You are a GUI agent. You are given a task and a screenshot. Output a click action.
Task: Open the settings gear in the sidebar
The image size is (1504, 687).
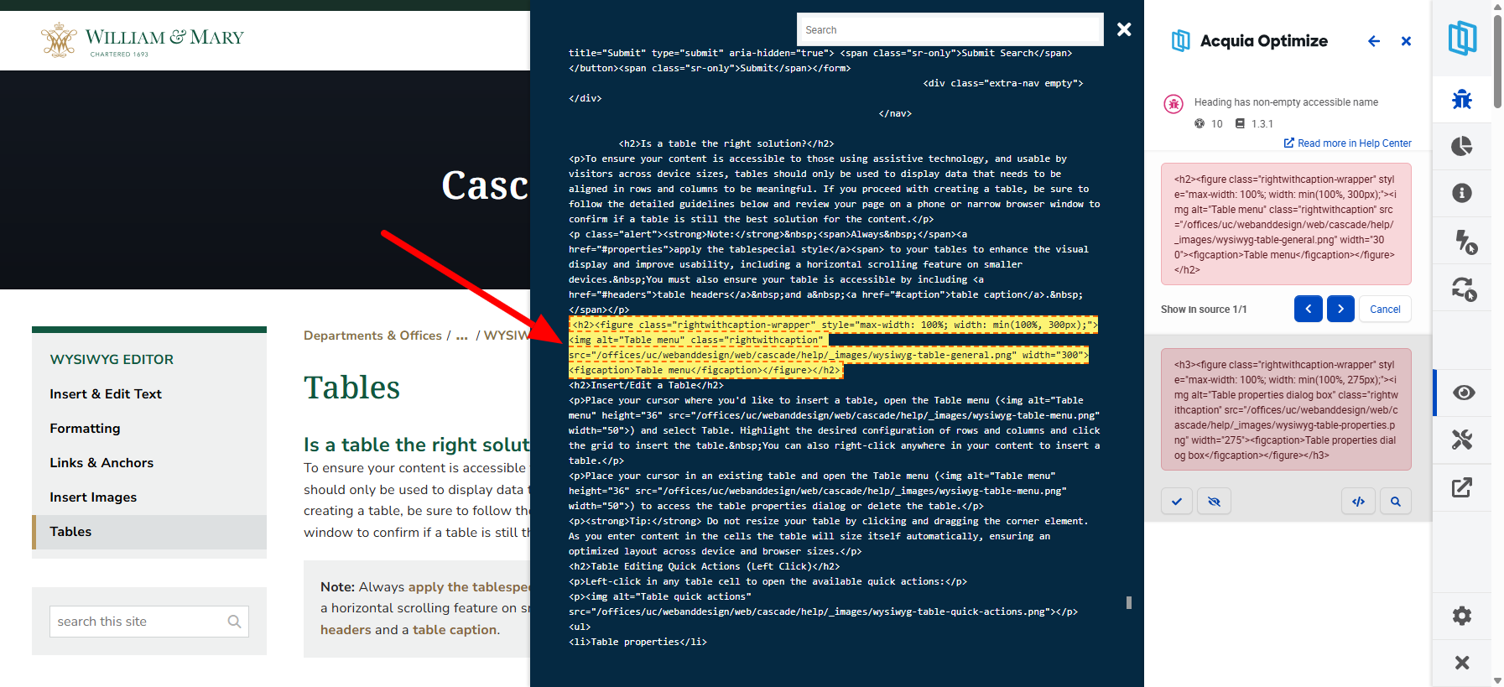[1462, 616]
